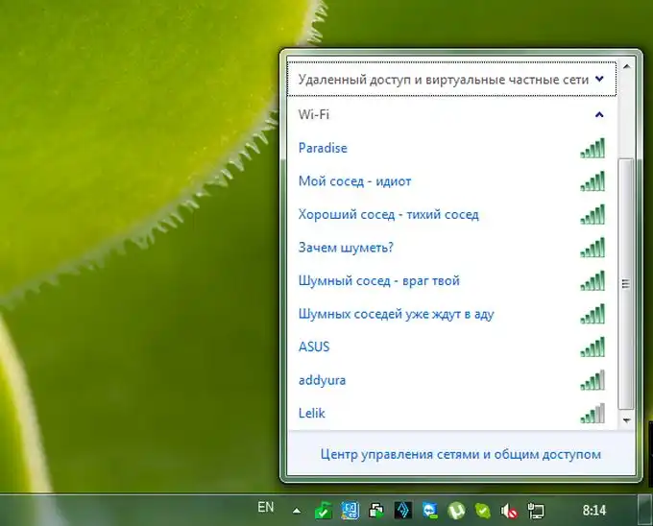The height and width of the screenshot is (526, 653).
Task: Select network Мой сосед - идиот
Action: pyautogui.click(x=354, y=181)
